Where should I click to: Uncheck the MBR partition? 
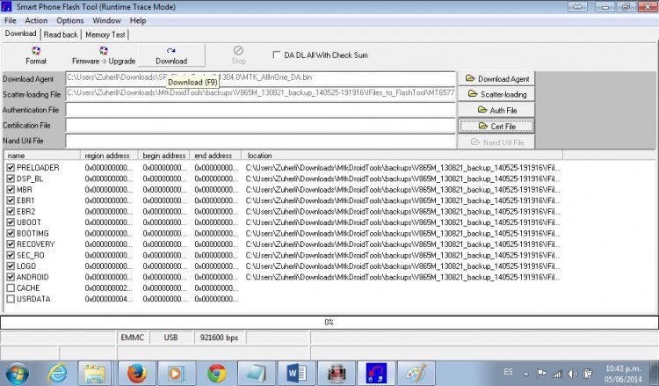click(11, 189)
